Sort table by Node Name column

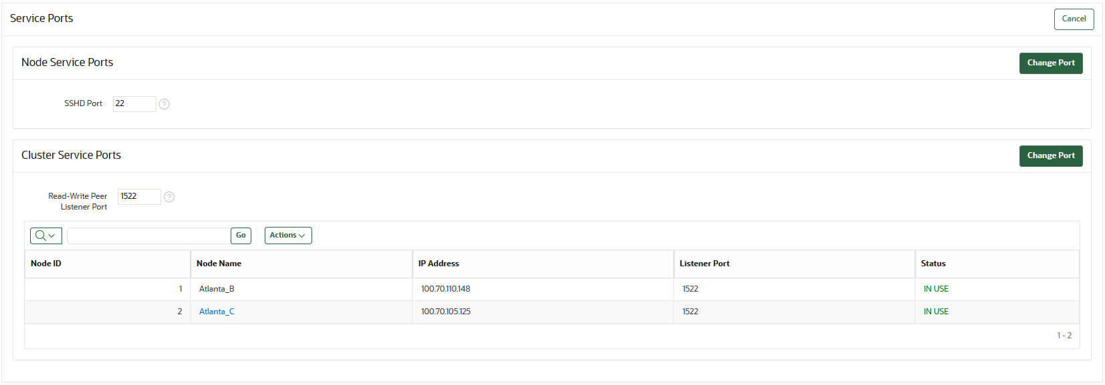(219, 263)
